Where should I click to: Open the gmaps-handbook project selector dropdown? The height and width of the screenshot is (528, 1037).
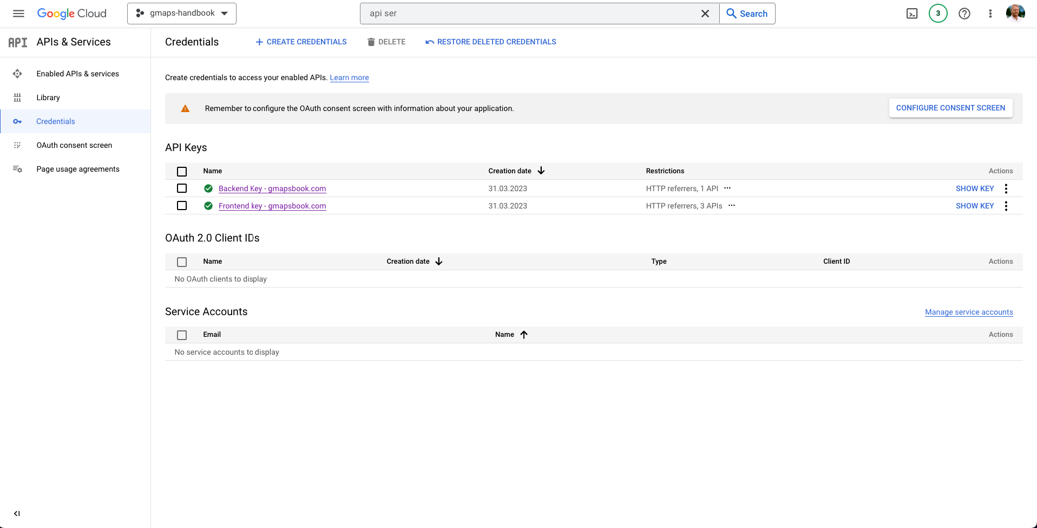182,14
